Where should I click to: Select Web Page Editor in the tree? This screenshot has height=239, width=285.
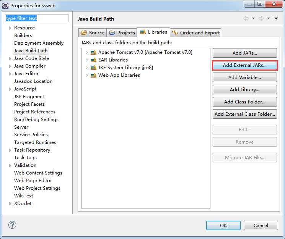tap(33, 181)
